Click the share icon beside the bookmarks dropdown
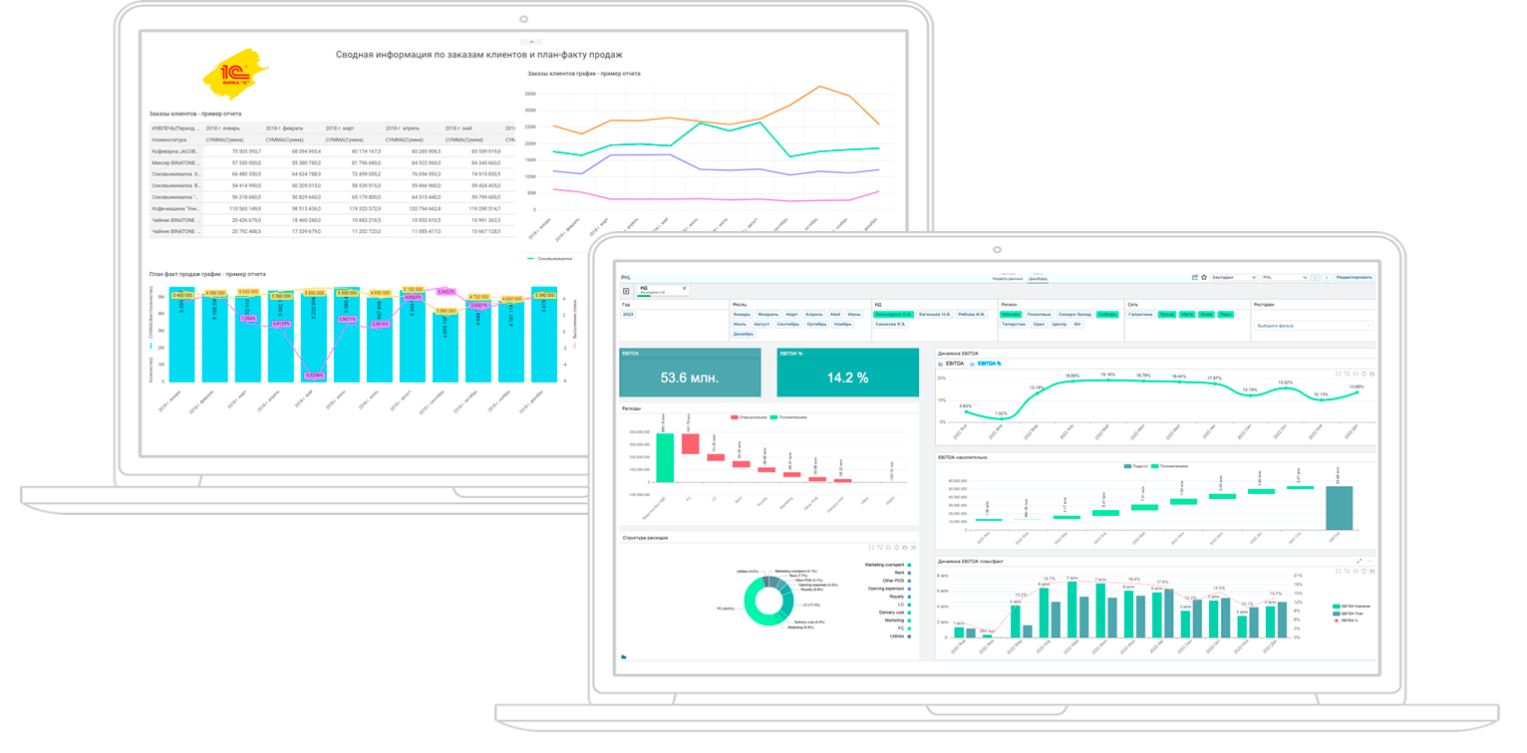Image resolution: width=1527 pixels, height=753 pixels. click(x=1194, y=277)
